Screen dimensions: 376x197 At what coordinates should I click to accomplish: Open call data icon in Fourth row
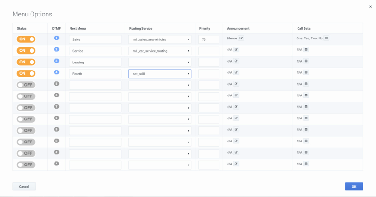306,72
